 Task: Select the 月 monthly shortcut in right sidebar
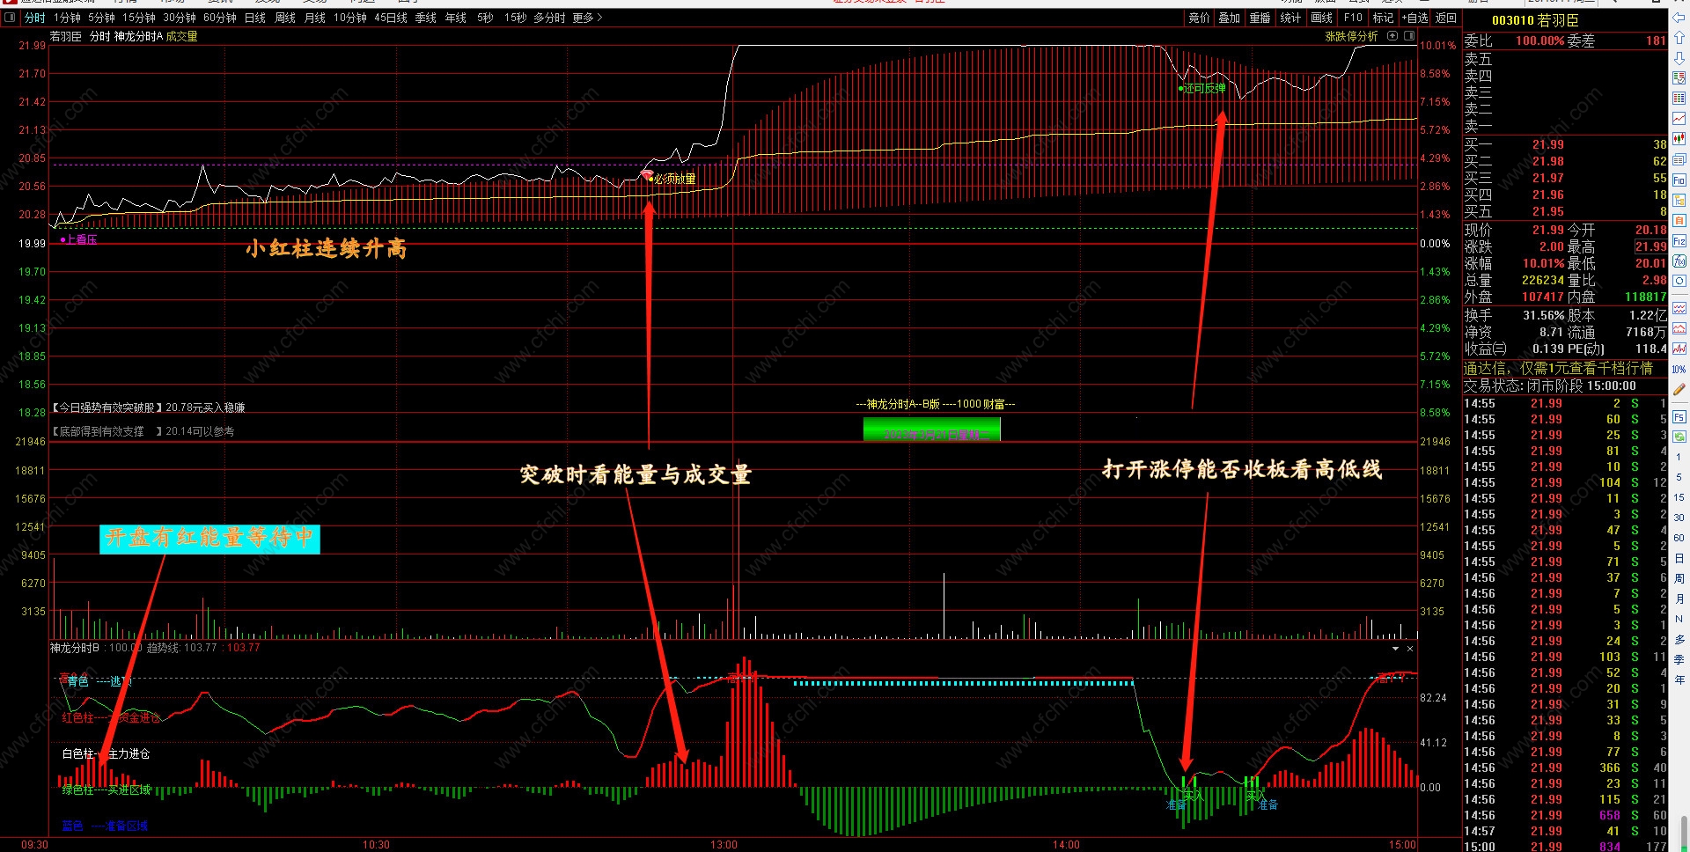[1679, 599]
